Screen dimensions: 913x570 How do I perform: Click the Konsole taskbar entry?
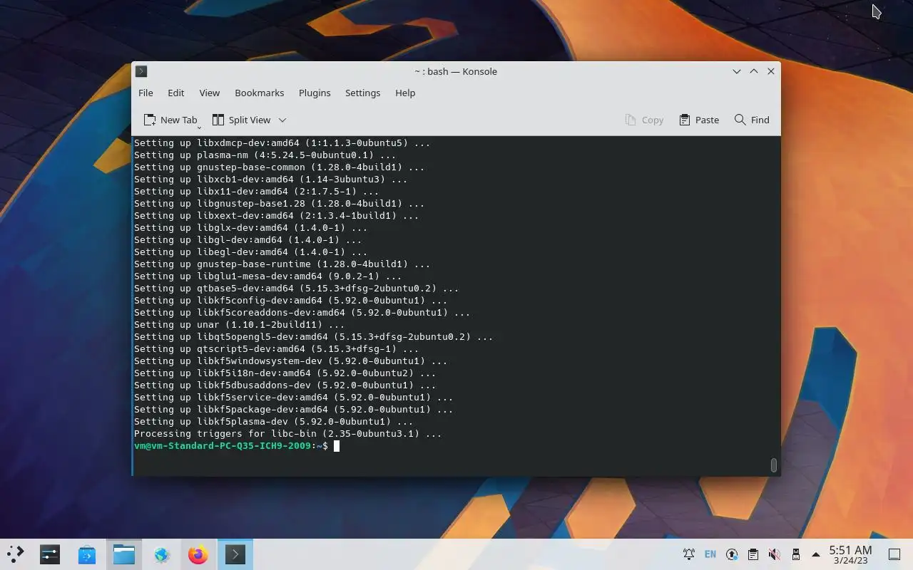[x=235, y=554]
